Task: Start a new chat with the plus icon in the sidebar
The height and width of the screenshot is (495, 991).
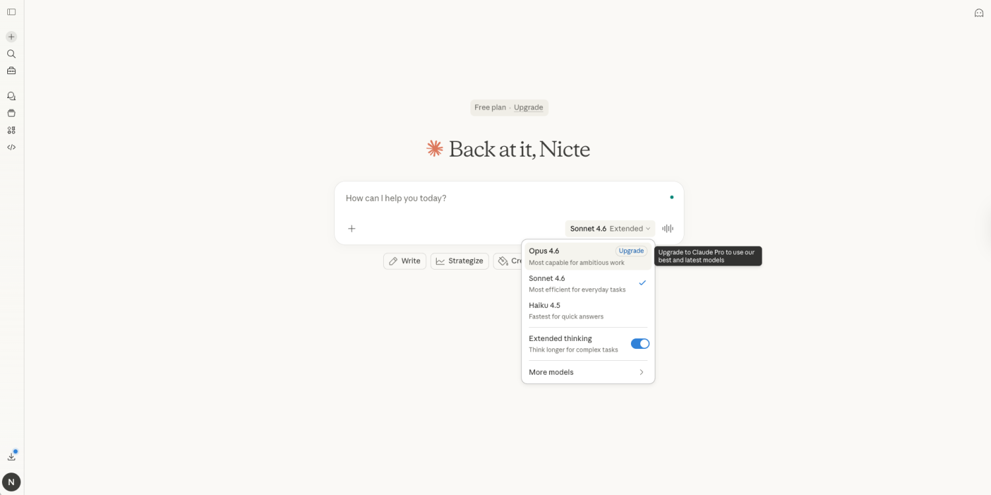Action: [11, 37]
